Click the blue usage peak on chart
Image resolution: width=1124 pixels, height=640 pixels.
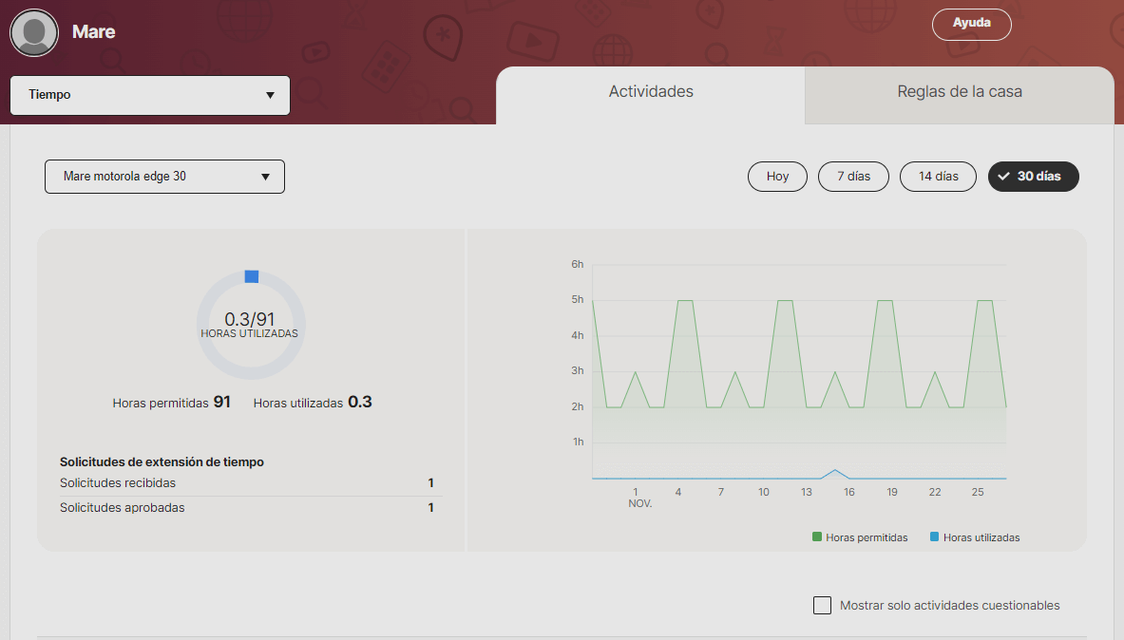[x=835, y=471]
